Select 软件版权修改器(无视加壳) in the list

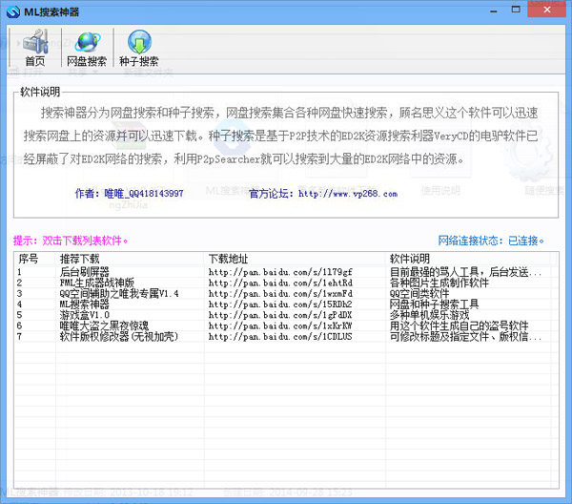114,336
